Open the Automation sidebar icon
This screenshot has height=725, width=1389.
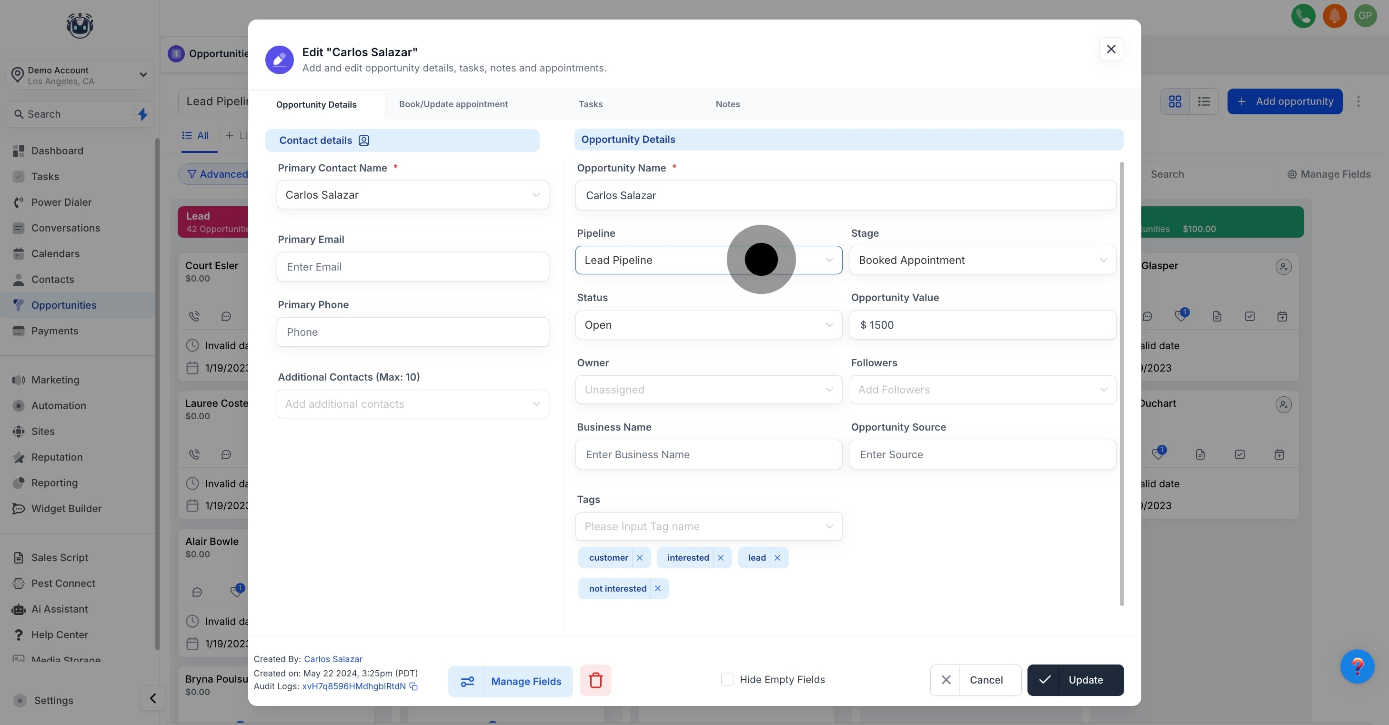(x=18, y=406)
